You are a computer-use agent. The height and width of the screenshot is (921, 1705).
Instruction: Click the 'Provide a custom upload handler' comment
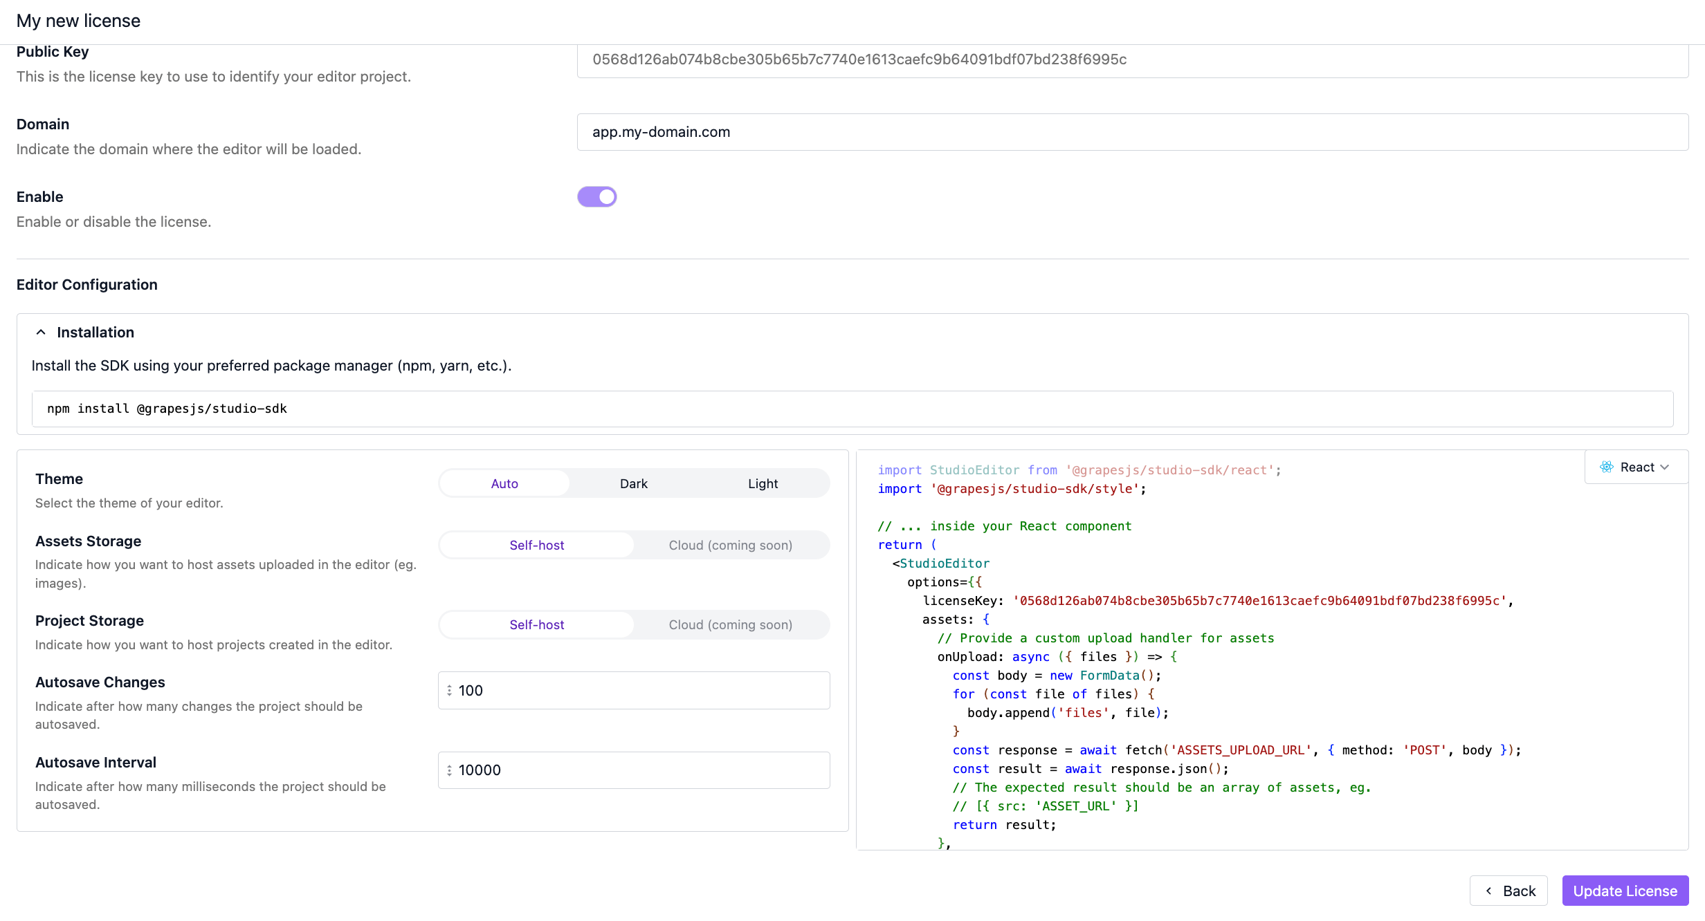1106,638
